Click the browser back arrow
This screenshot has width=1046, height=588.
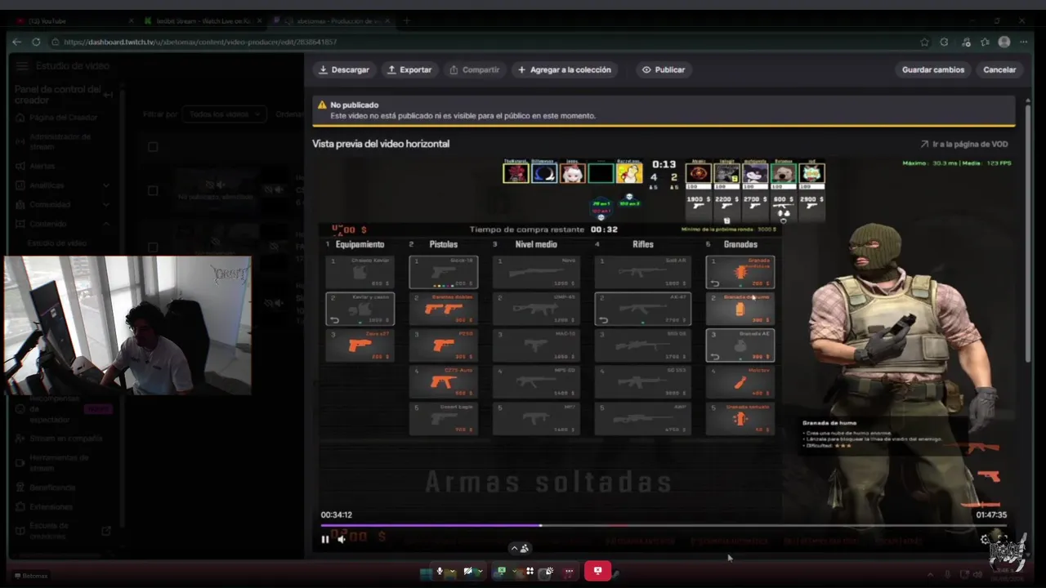tap(17, 42)
